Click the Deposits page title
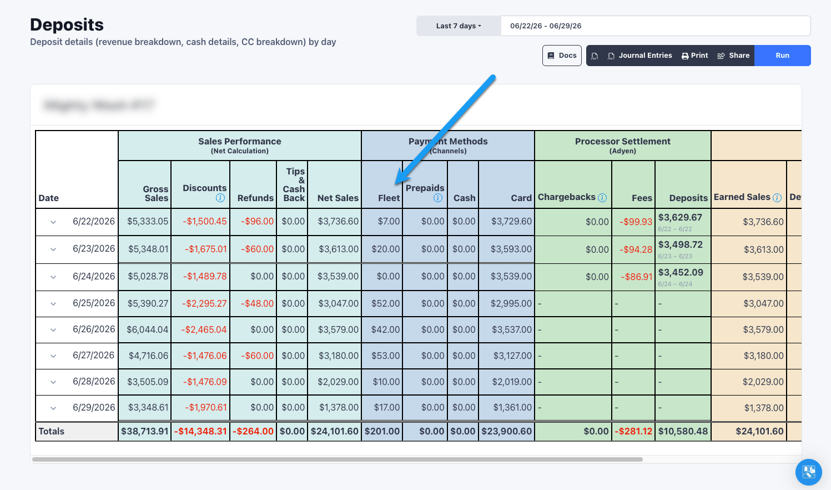 (67, 24)
